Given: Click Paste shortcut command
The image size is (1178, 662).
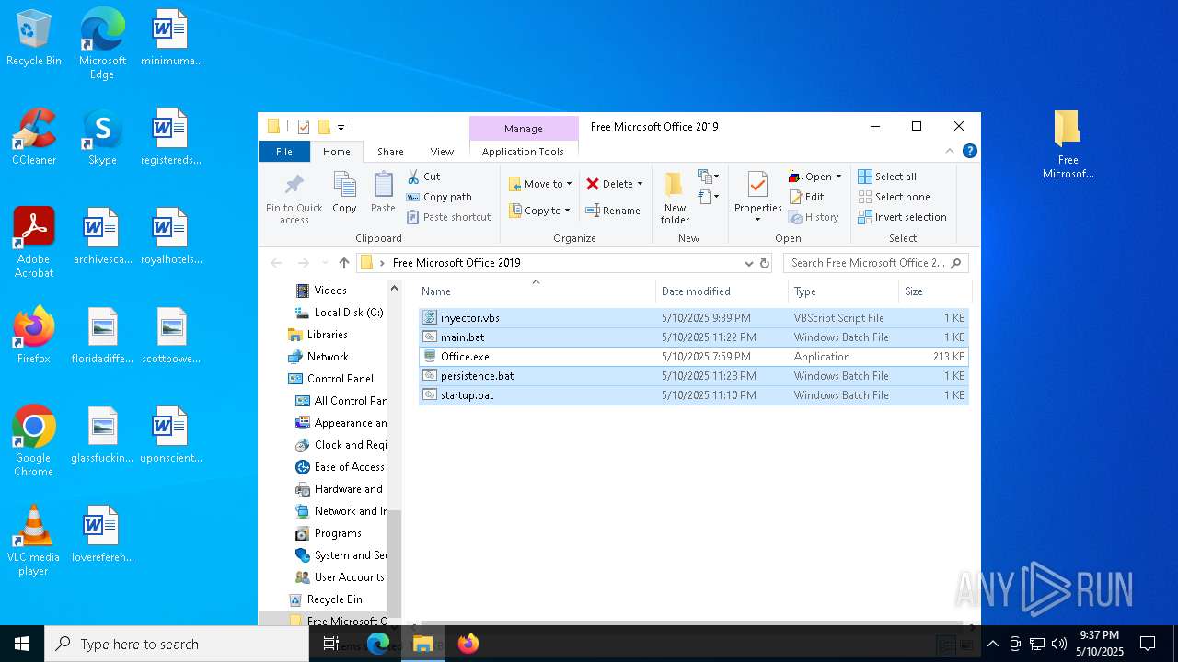Looking at the screenshot, I should point(448,217).
